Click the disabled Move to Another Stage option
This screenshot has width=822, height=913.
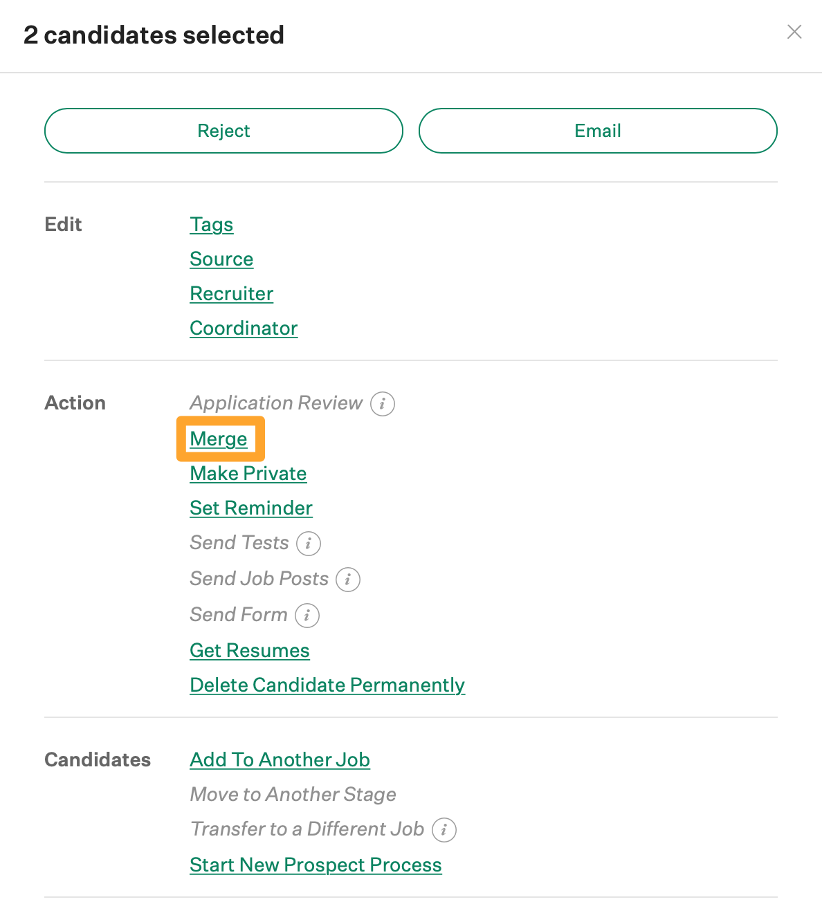(x=293, y=794)
